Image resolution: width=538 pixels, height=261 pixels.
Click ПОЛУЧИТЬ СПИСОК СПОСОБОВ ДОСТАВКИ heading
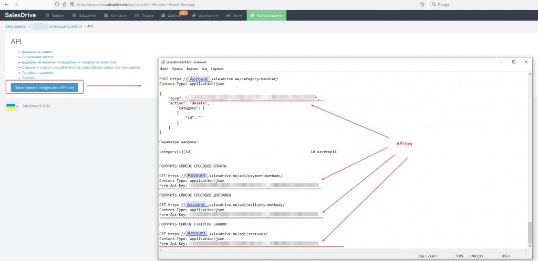tap(195, 195)
